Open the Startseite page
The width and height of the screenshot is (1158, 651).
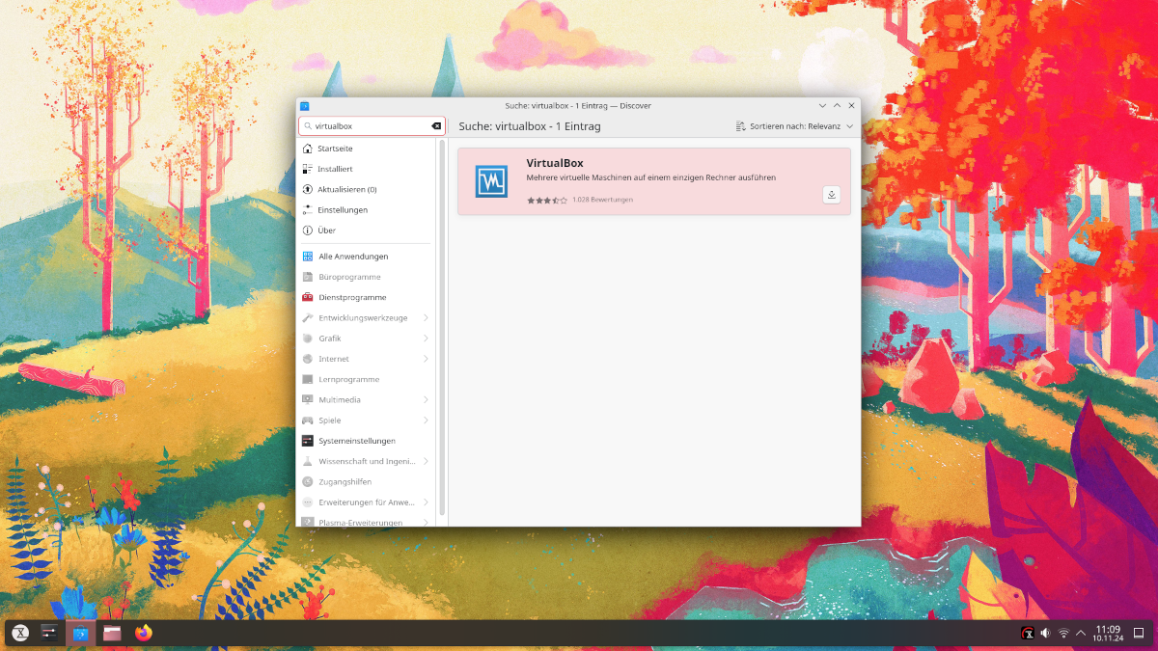click(x=367, y=149)
